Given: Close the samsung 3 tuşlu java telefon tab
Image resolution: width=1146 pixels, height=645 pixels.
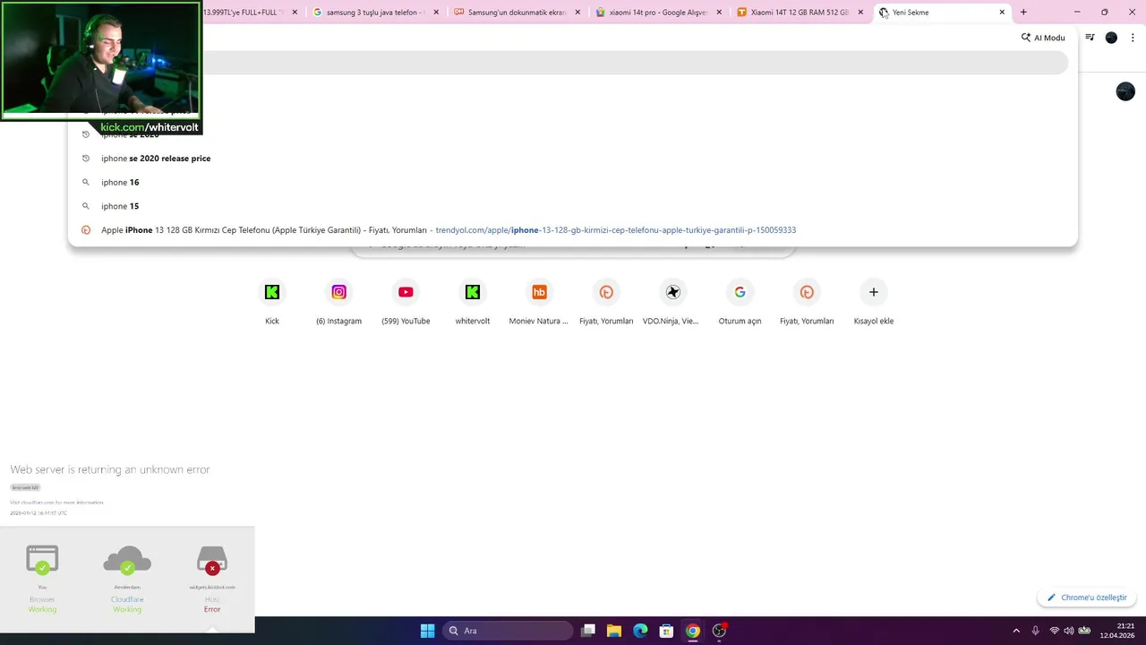Looking at the screenshot, I should coord(436,13).
